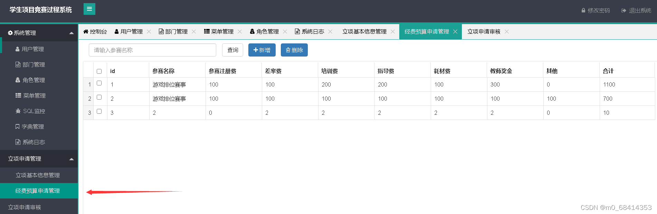
Task: Click the 查询 search button
Action: (x=232, y=50)
